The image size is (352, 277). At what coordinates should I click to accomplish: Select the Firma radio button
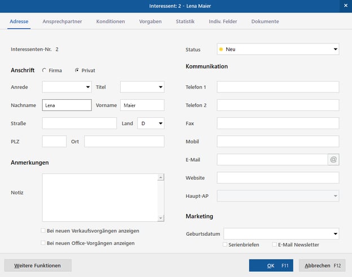point(45,71)
